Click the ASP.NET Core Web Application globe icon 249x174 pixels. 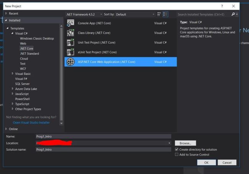tap(70, 62)
